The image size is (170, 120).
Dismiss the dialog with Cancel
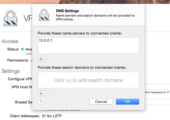101,102
